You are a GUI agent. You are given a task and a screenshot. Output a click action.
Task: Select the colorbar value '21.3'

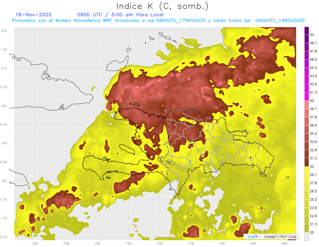(313, 224)
